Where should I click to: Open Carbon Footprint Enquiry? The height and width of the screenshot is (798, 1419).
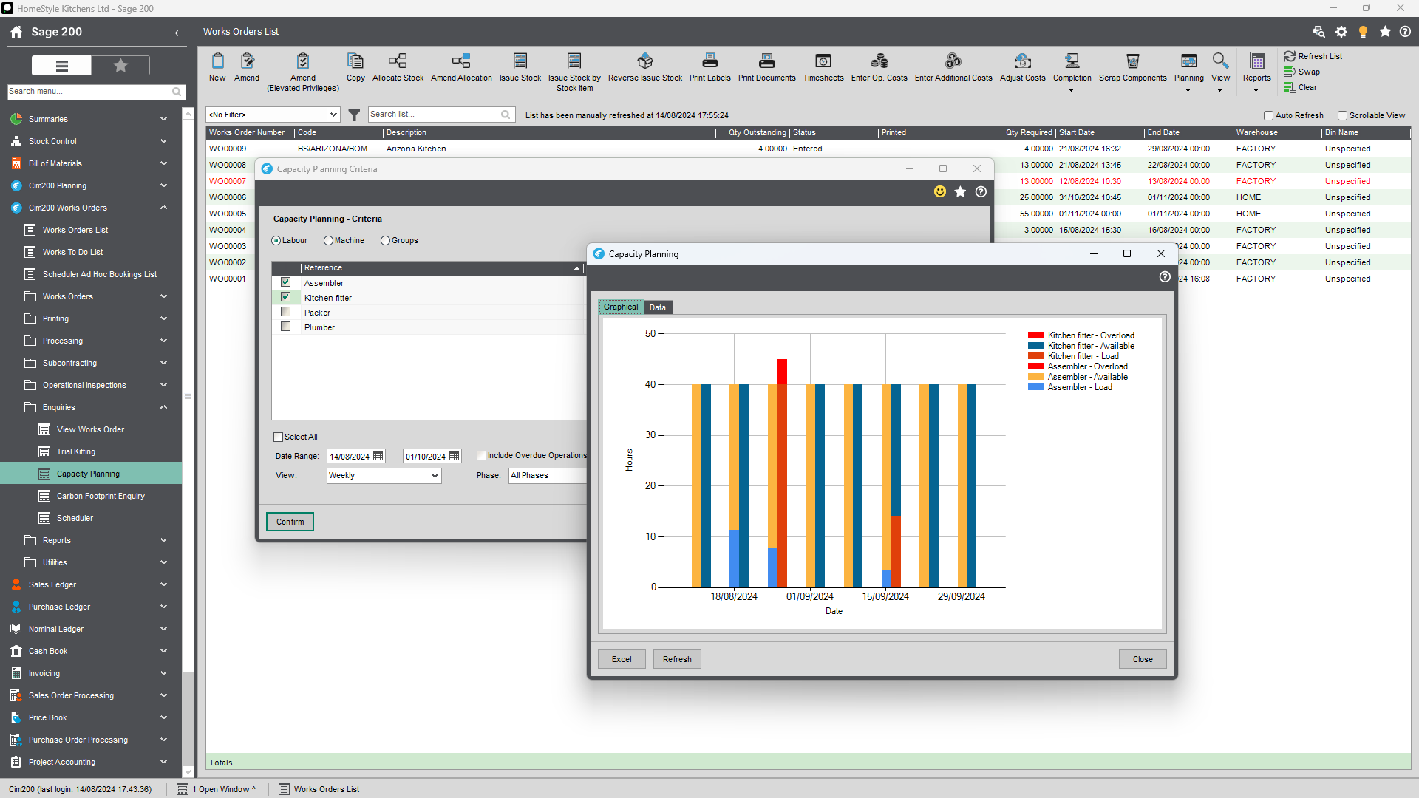coord(101,496)
